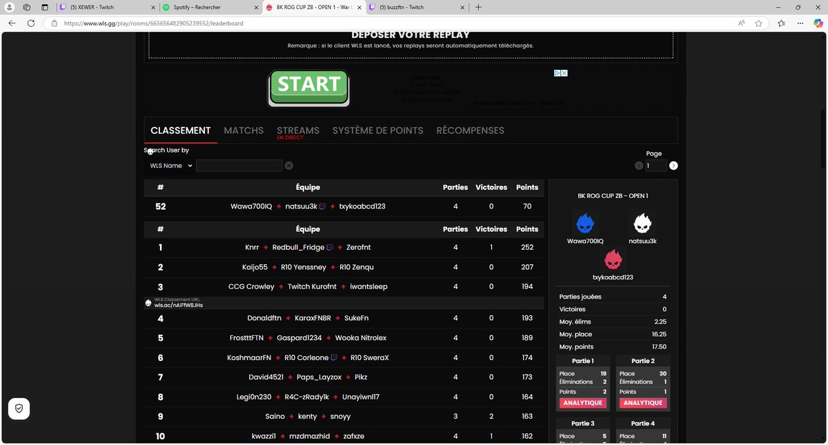Click player name David4521

click(266, 377)
